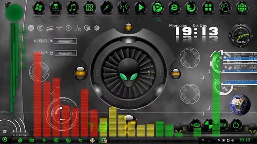Image resolution: width=257 pixels, height=144 pixels.
Task: Open the Windows logo dock icon
Action: (39, 8)
